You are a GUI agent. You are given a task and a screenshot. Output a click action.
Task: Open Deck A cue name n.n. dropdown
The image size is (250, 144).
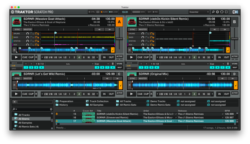click(69, 64)
